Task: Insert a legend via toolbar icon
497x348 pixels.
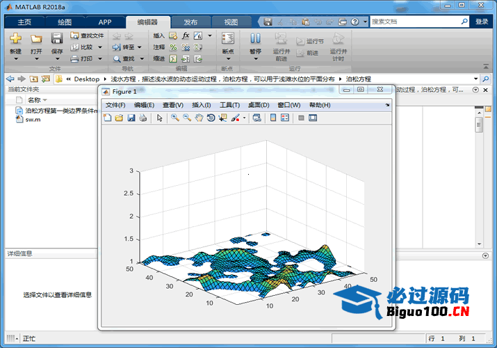Action: pyautogui.click(x=285, y=118)
